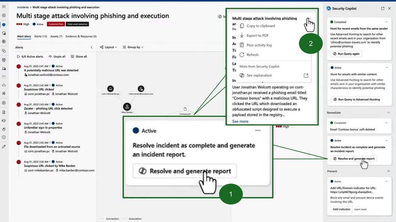
Task: Open more options for soft deleted email card
Action: (x=386, y=123)
